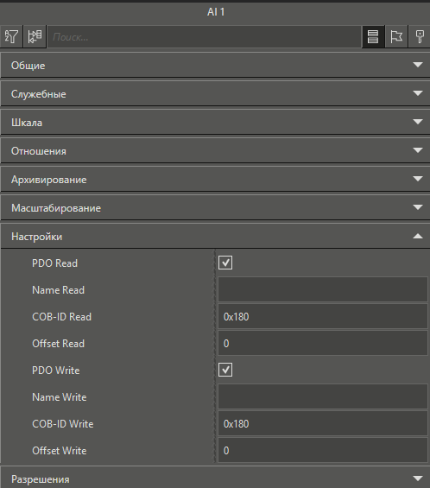Select the list view icon

tap(373, 37)
